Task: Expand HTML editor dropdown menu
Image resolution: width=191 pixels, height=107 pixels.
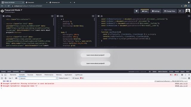Action: [52, 16]
